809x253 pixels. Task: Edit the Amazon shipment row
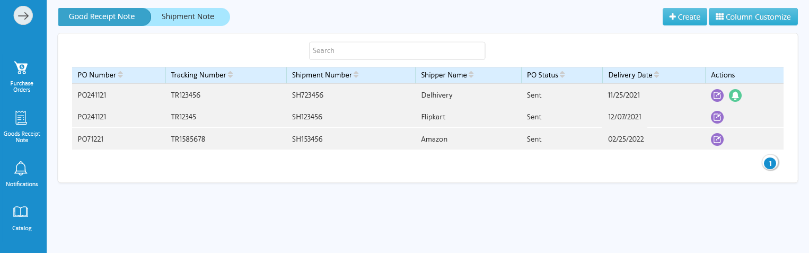point(717,139)
